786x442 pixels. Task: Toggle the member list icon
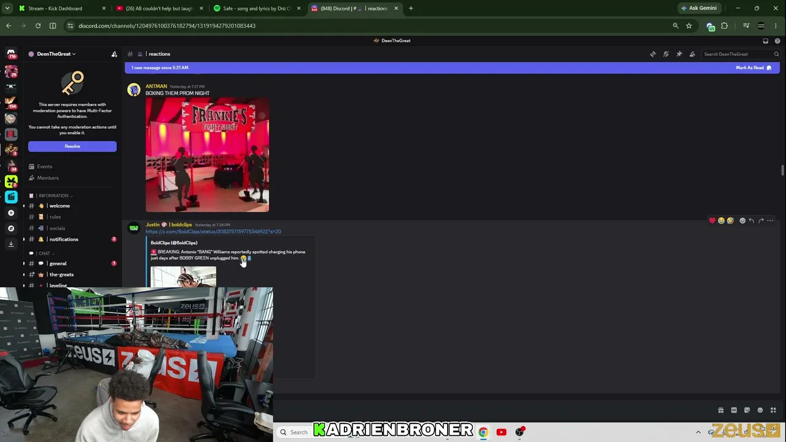(x=692, y=54)
